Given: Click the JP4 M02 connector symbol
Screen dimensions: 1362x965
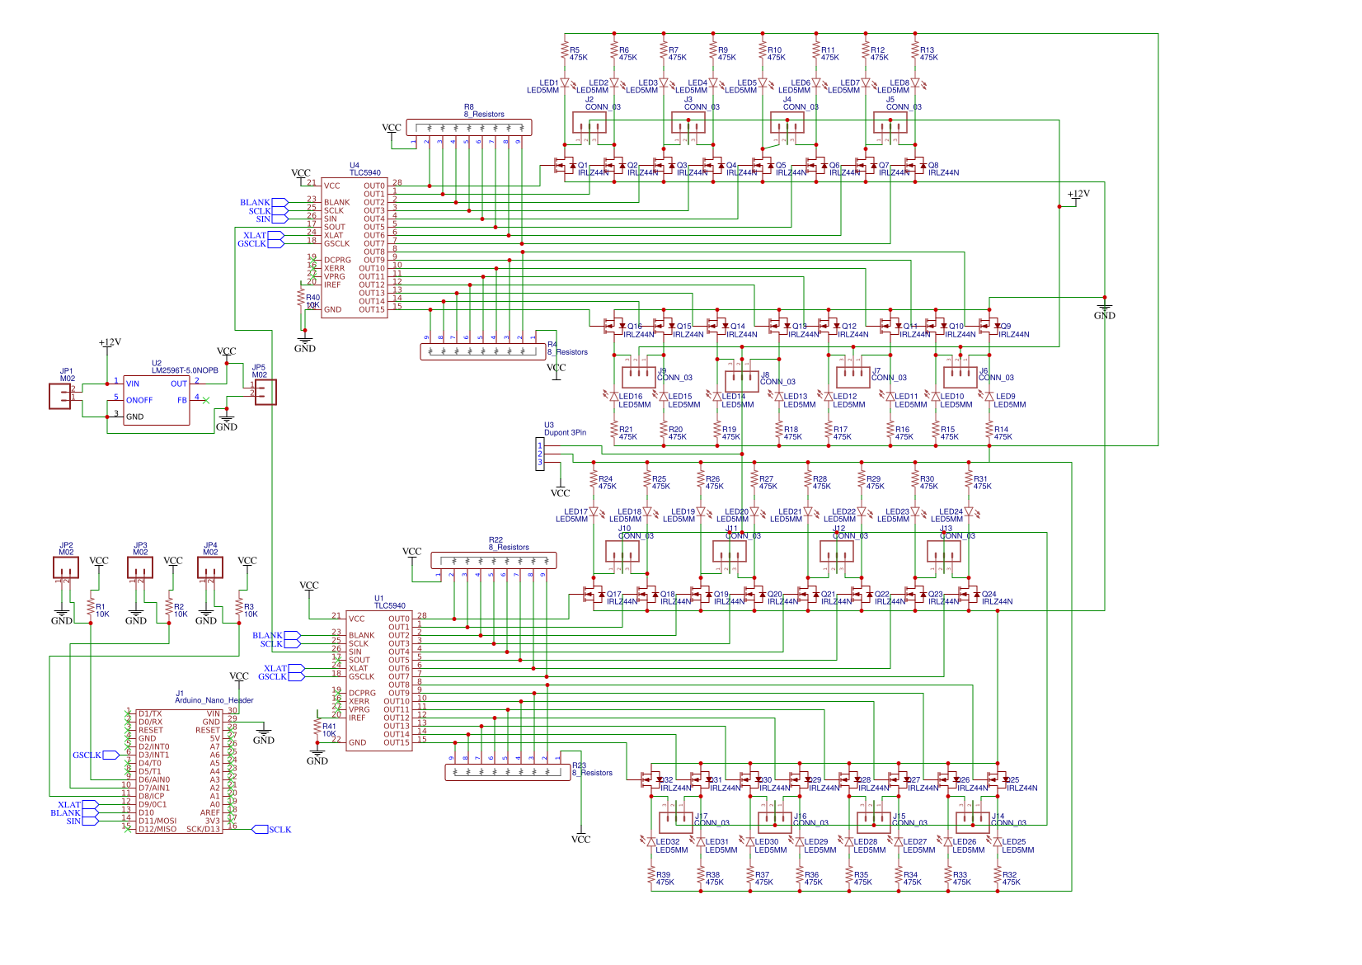Looking at the screenshot, I should (x=210, y=569).
